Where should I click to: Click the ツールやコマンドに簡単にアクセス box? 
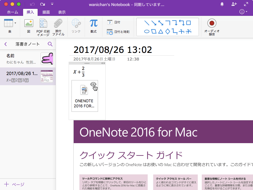(114, 182)
